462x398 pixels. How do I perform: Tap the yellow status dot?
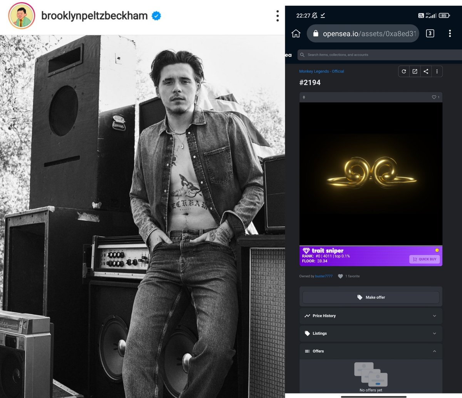click(x=437, y=250)
